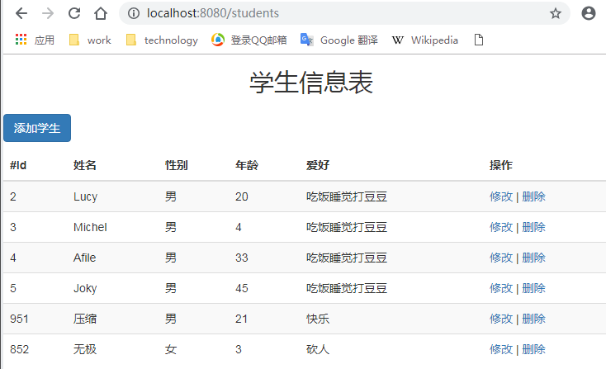Open the browser home page icon

pos(101,13)
